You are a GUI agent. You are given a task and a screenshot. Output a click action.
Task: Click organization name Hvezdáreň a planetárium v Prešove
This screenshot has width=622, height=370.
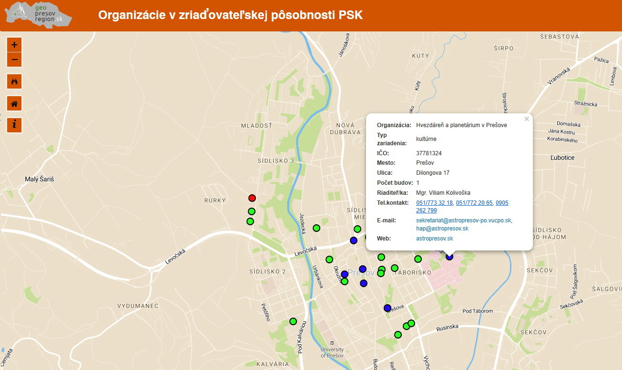point(461,125)
